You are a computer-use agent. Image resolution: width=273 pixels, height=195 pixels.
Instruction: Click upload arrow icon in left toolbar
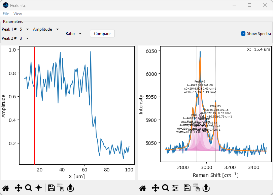[70, 188]
